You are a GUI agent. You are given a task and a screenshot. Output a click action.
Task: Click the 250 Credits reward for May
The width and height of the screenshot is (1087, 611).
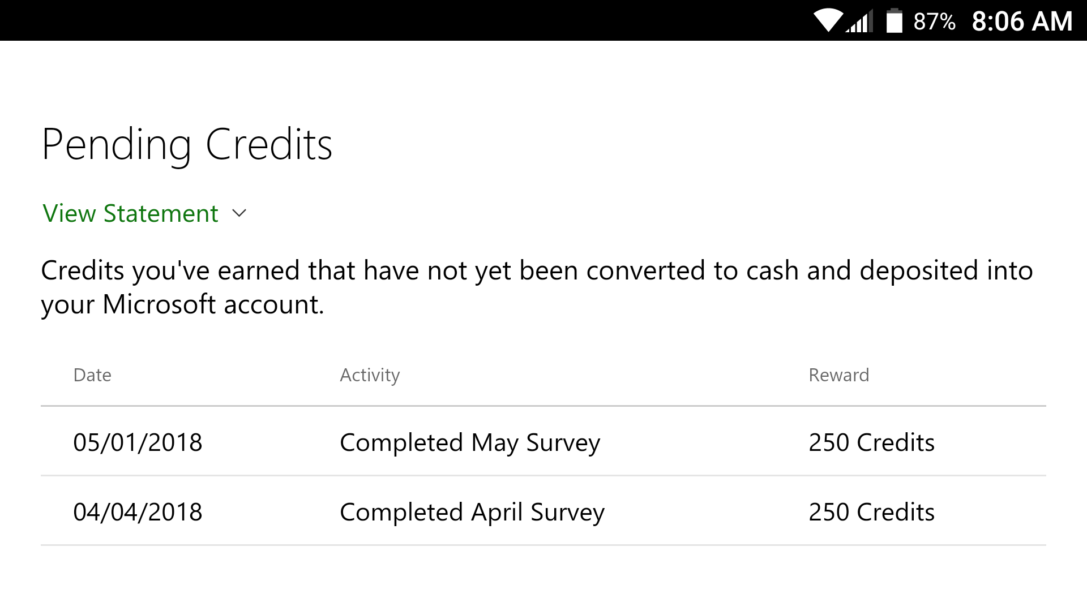point(871,442)
